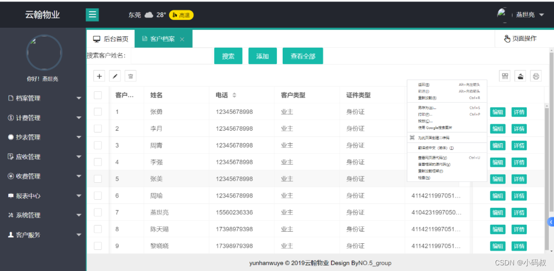Click the 电话 column sort arrows

coord(234,95)
